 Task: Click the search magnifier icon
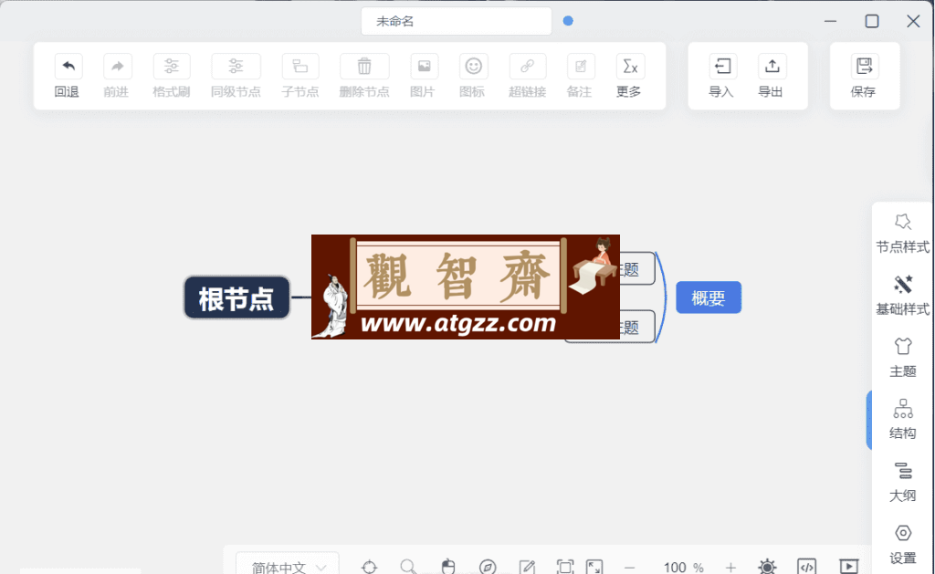point(408,567)
